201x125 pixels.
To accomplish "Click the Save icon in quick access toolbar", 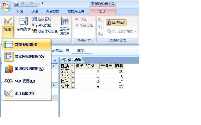I will tap(16, 4).
